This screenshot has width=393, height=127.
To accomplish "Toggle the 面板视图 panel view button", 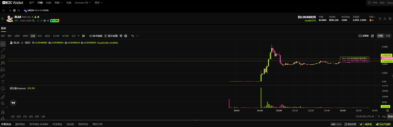I will (350, 124).
